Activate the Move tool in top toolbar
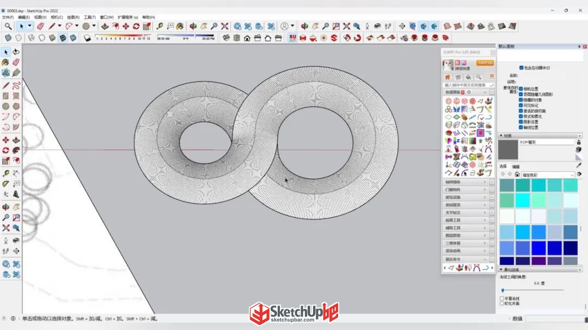 [126, 26]
